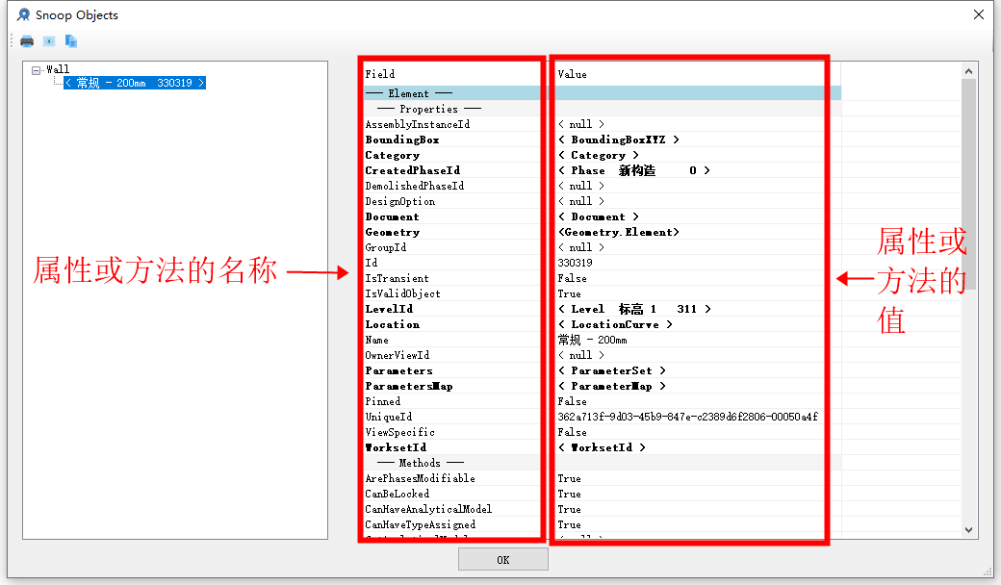Viewport: 1001px width, 585px height.
Task: Select the IsValidObject field
Action: tap(403, 293)
